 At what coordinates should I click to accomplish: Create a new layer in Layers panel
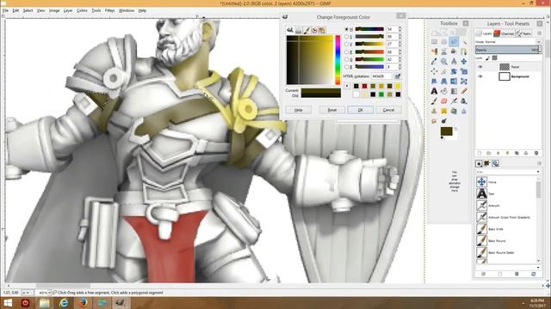pyautogui.click(x=480, y=153)
